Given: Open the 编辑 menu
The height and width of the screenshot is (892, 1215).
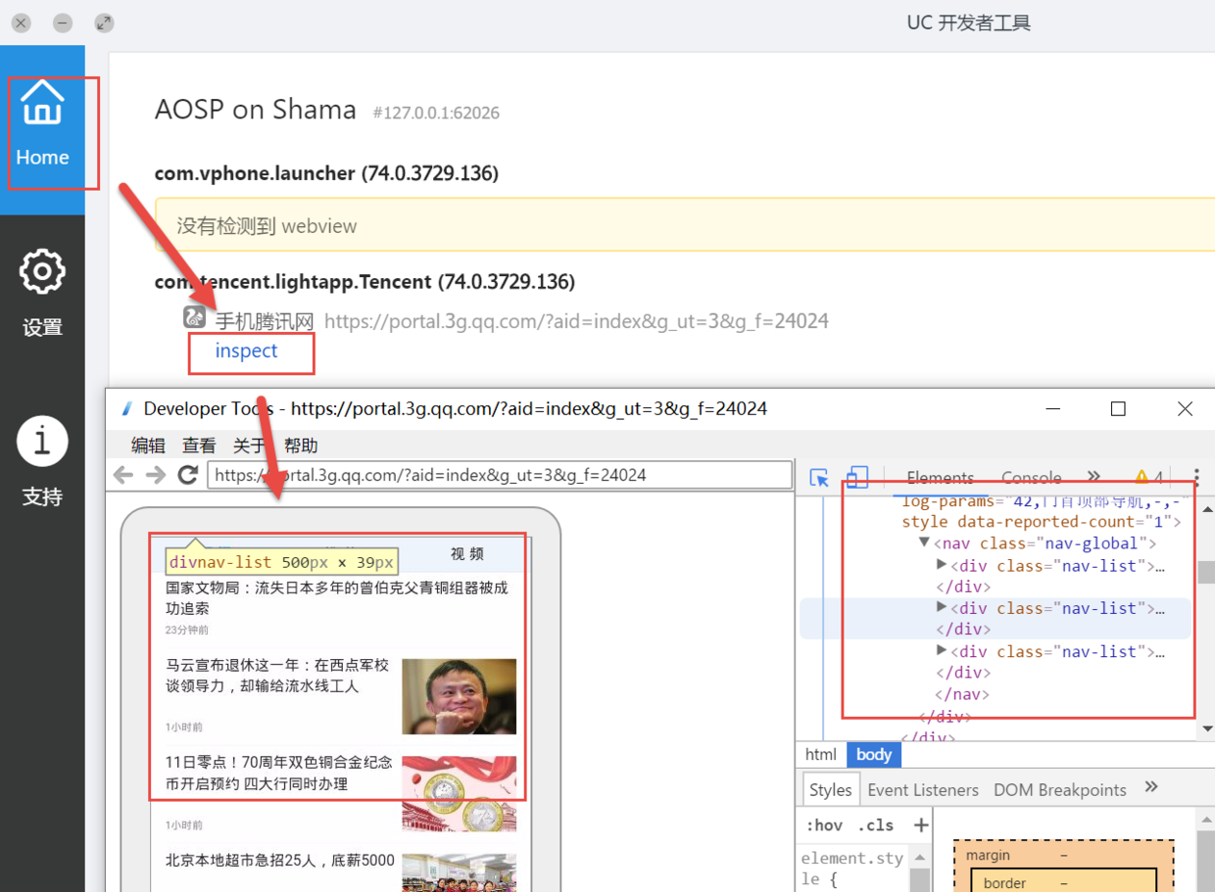Looking at the screenshot, I should pyautogui.click(x=148, y=446).
